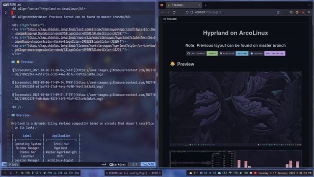The height and width of the screenshot is (177, 314).
Task: Click the Hyprland on ArcoLinux page heading
Action: tap(235, 33)
